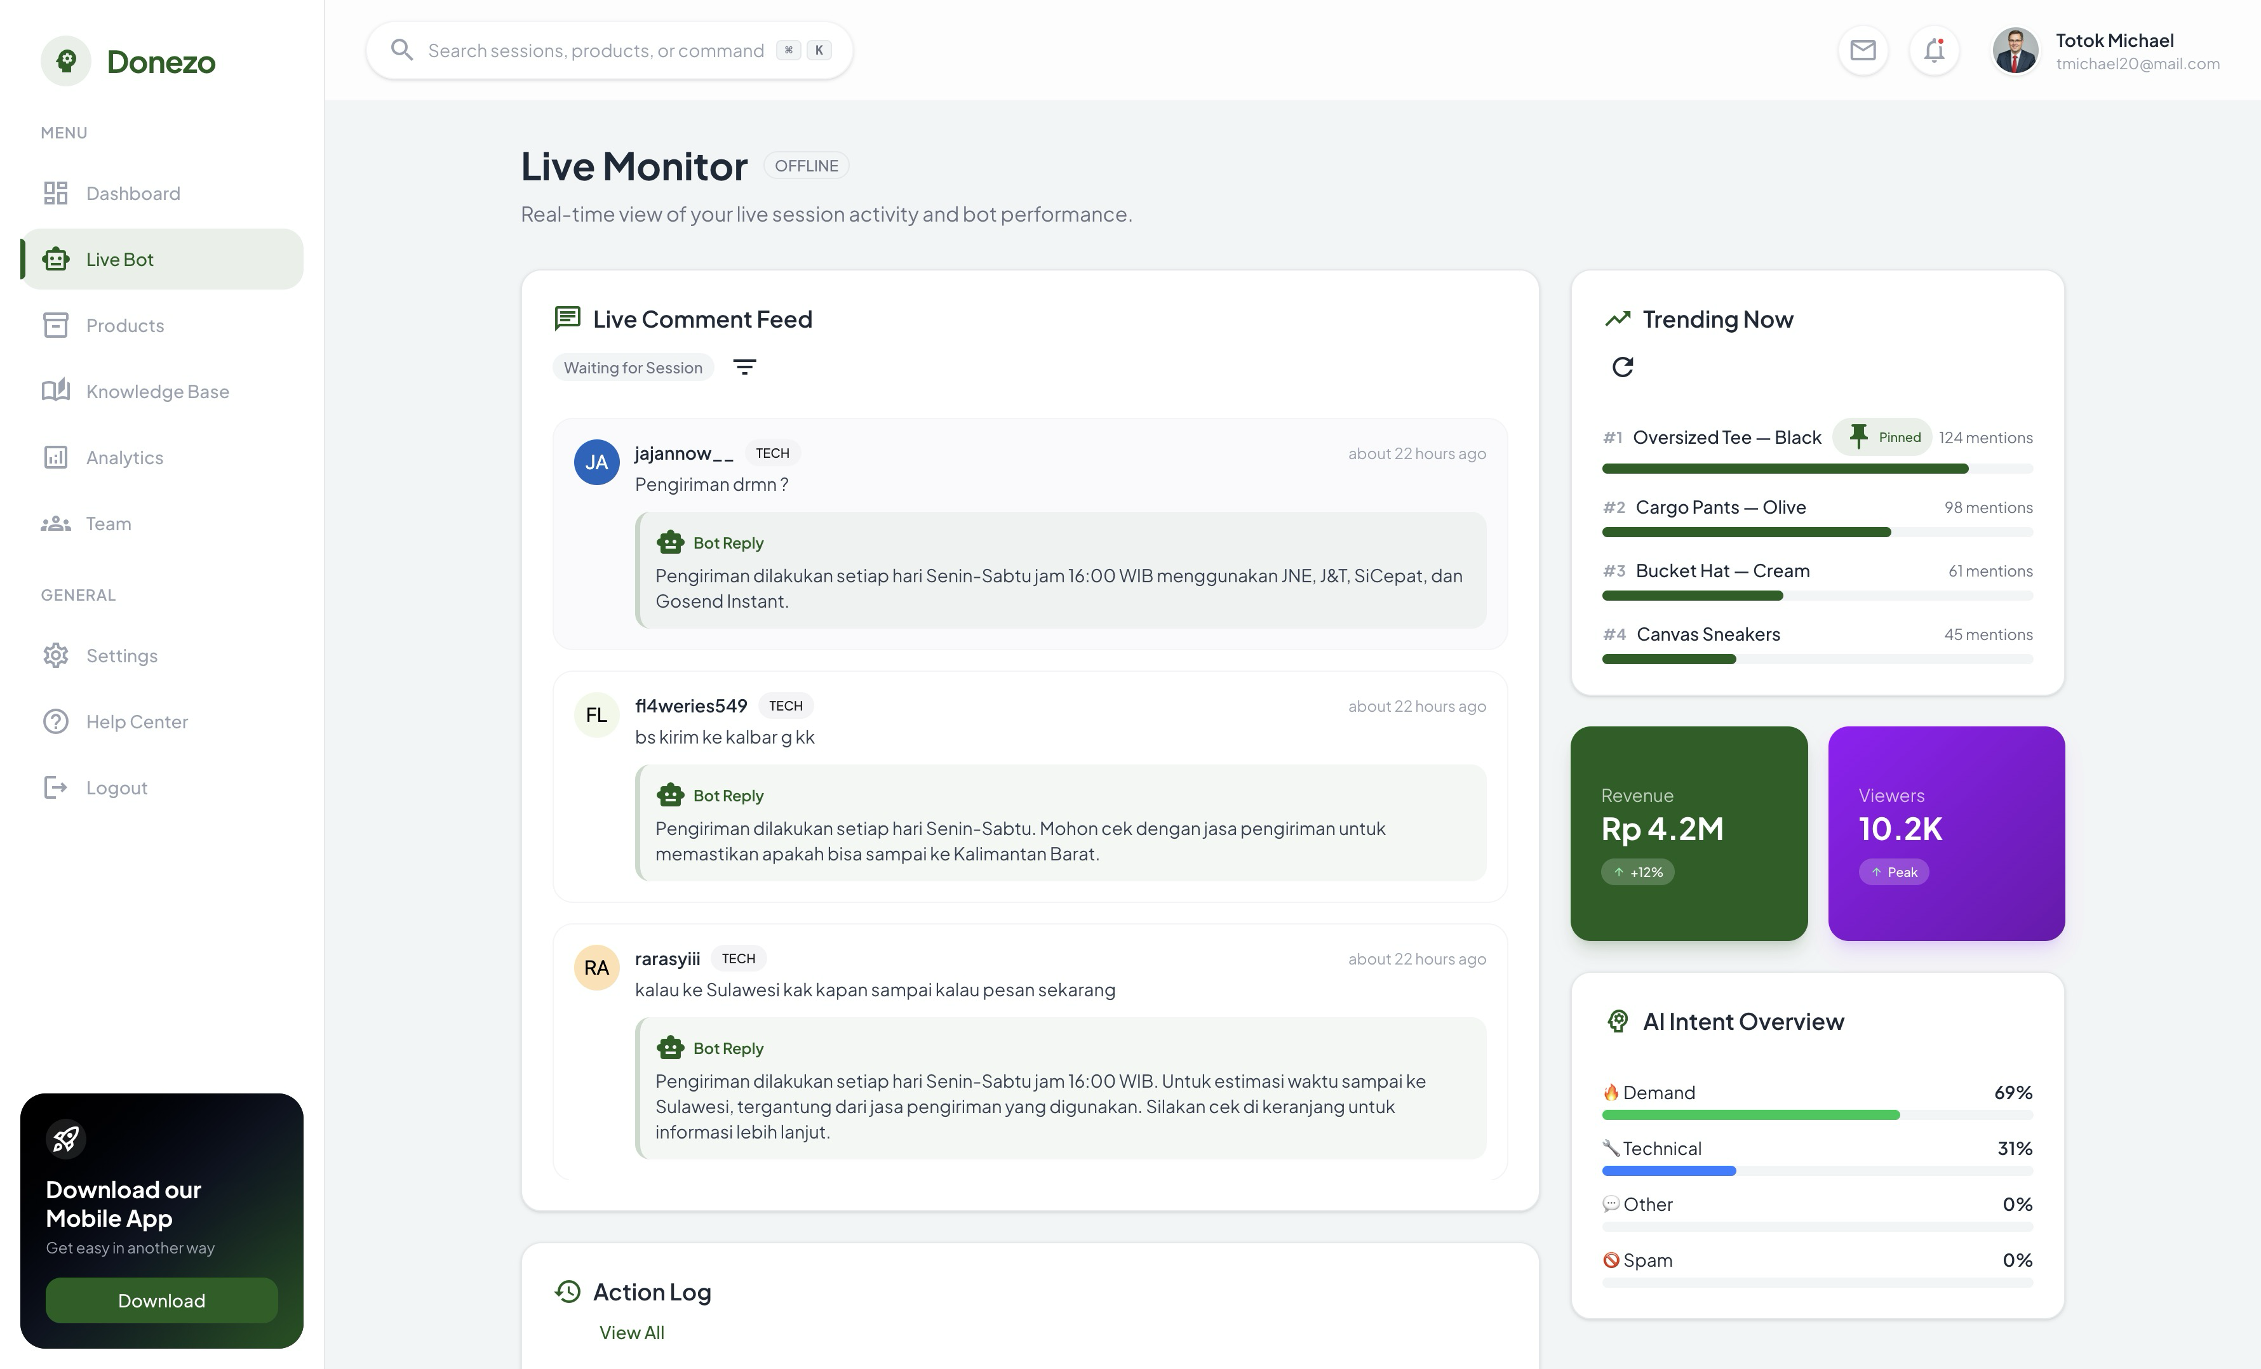
Task: Click the Donezo logo icon
Action: 66,62
